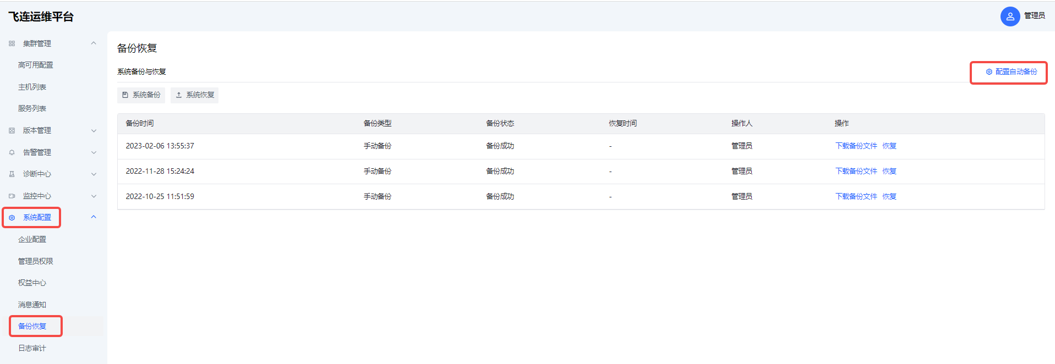Open 日志审计 menu item

(32, 348)
